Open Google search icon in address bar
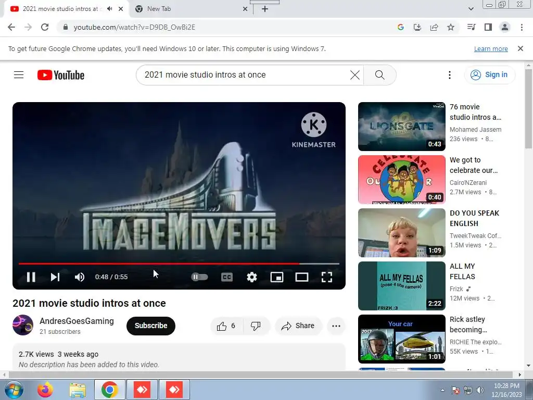Image resolution: width=533 pixels, height=400 pixels. click(401, 27)
